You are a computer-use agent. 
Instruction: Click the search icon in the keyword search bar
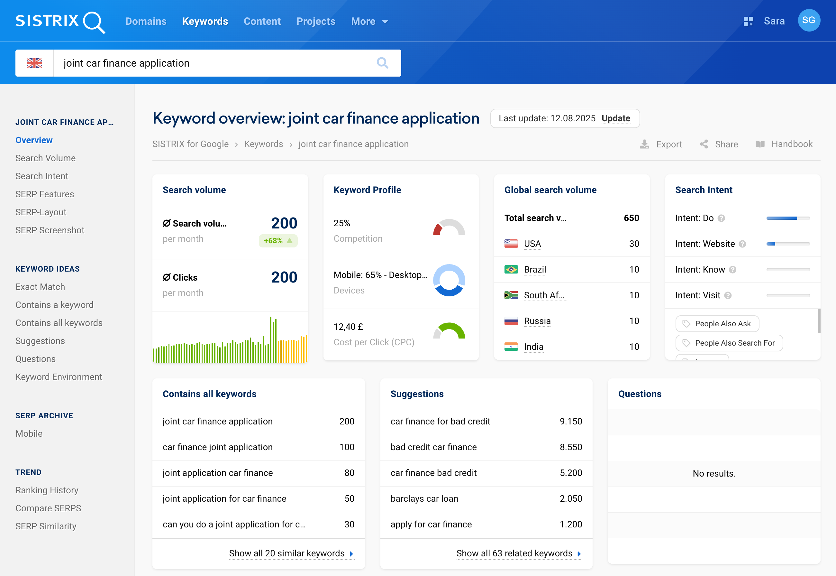[x=383, y=63]
